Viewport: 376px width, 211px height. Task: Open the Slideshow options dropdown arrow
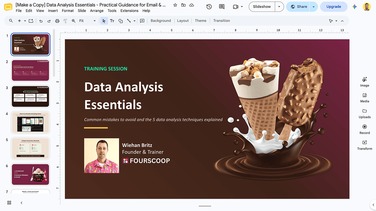point(280,7)
